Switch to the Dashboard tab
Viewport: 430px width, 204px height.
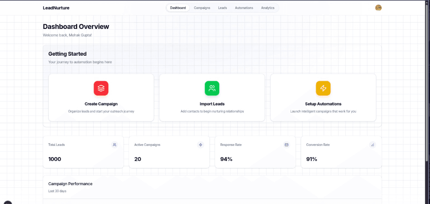pos(178,8)
